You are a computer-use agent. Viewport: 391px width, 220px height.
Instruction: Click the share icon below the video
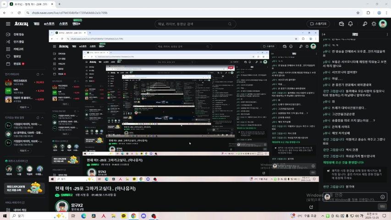pos(311,207)
